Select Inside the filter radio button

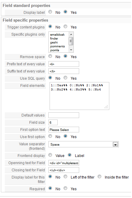[99, 176]
